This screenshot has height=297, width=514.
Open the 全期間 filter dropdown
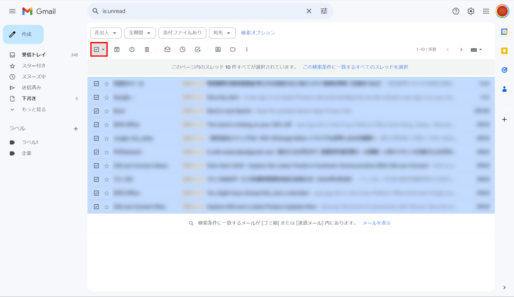pos(140,33)
